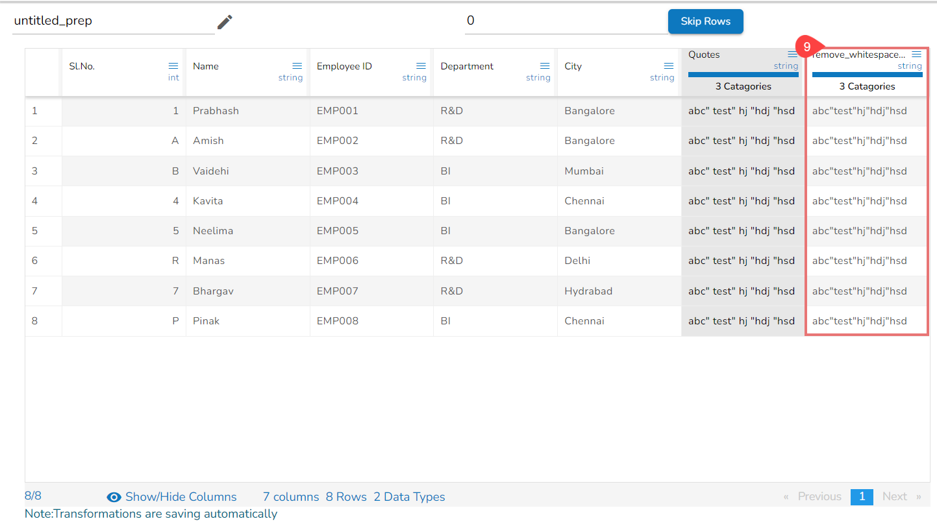Image resolution: width=937 pixels, height=530 pixels.
Task: Click the pencil edit icon beside untitled_prep
Action: click(225, 22)
